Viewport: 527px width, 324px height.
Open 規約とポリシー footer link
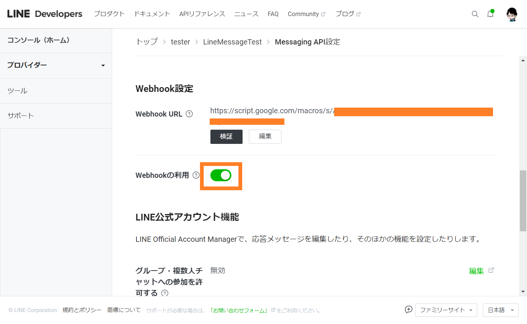pyautogui.click(x=82, y=310)
